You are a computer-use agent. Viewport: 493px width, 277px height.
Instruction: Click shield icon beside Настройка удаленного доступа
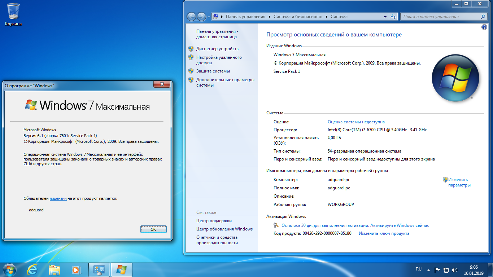[x=191, y=57]
